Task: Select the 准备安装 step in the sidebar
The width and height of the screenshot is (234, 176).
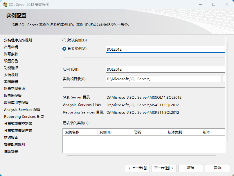Action: point(11,151)
